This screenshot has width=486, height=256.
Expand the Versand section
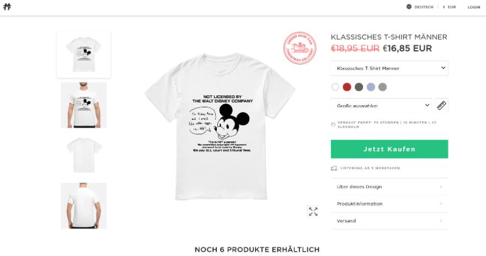[x=389, y=221]
